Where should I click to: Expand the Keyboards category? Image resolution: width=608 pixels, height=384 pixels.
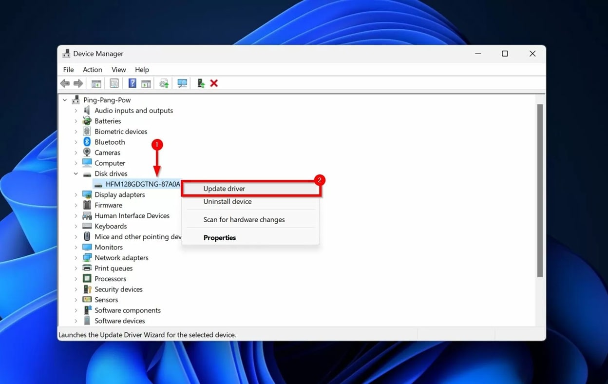[76, 226]
